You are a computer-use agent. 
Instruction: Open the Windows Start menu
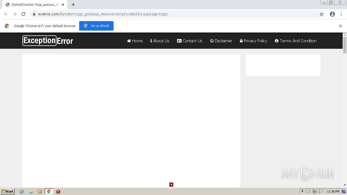(x=8, y=191)
